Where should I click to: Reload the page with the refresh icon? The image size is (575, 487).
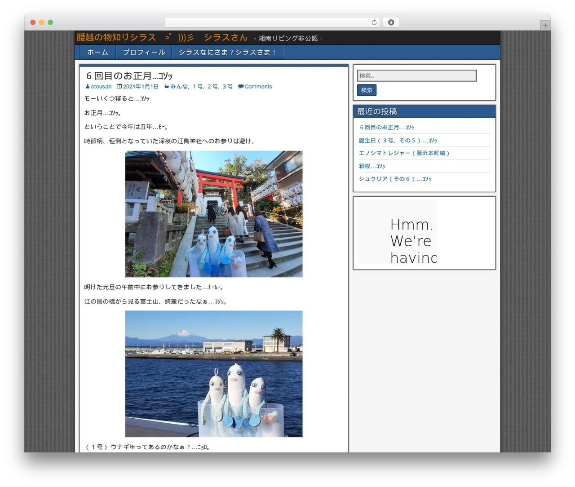(x=374, y=22)
